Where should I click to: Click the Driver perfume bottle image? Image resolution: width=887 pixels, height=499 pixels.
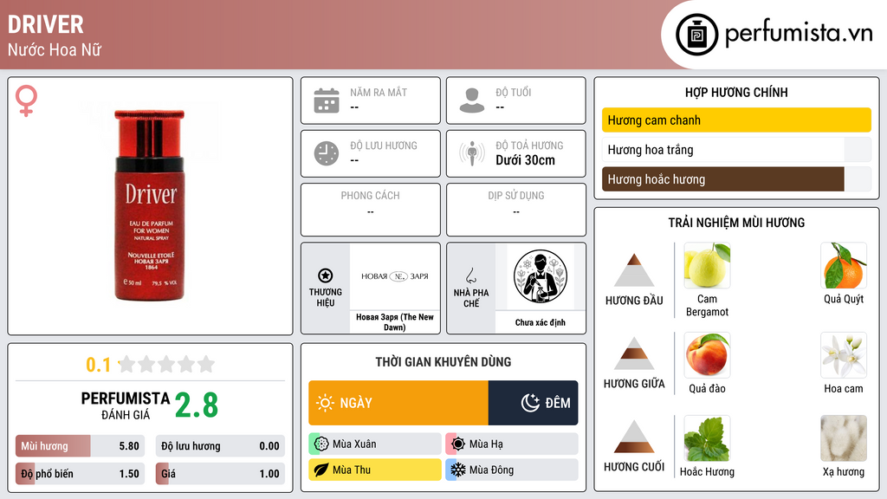pyautogui.click(x=150, y=204)
